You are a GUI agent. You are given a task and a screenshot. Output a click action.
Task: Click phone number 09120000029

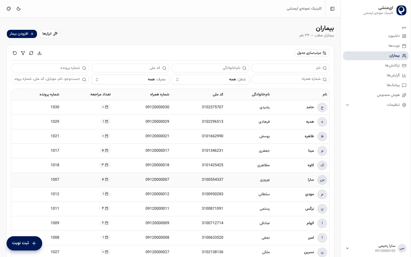pos(157,122)
